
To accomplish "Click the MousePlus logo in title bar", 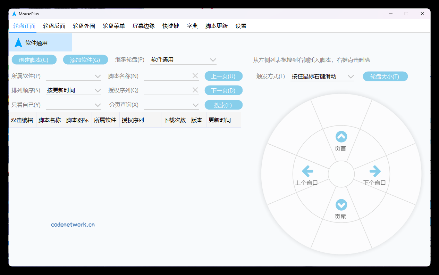I will [x=14, y=14].
